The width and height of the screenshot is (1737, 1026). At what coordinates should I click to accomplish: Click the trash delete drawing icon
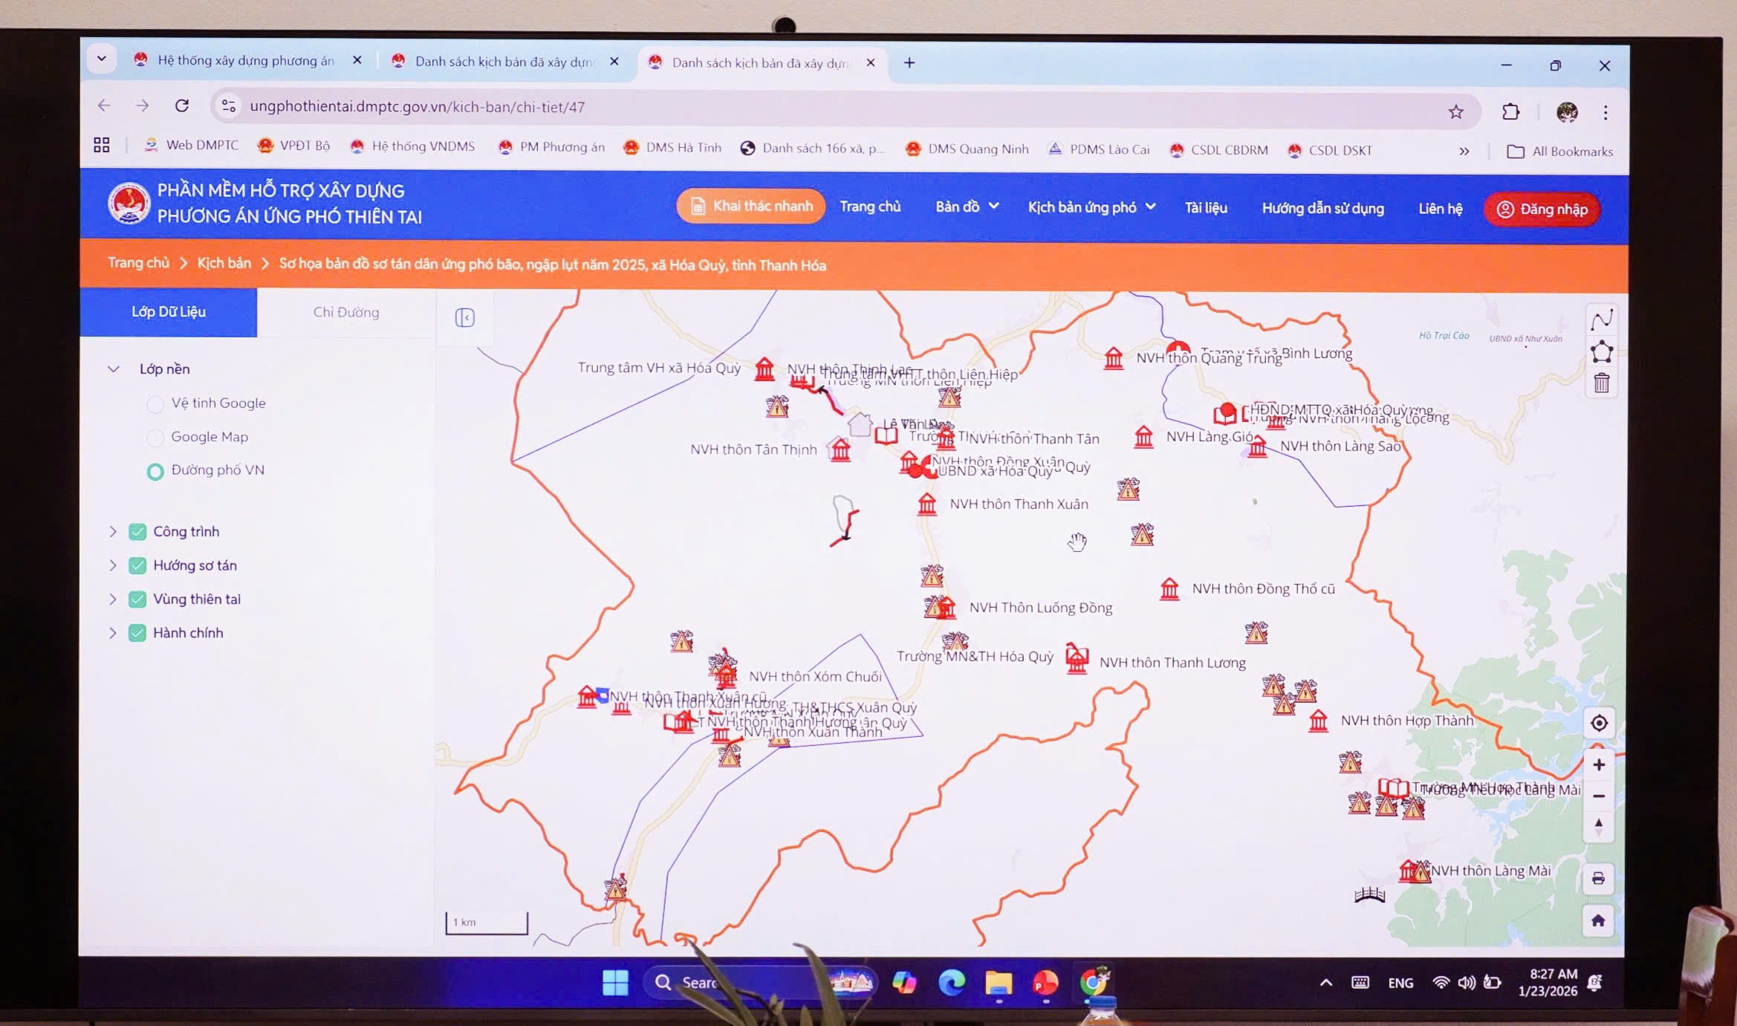click(x=1601, y=383)
